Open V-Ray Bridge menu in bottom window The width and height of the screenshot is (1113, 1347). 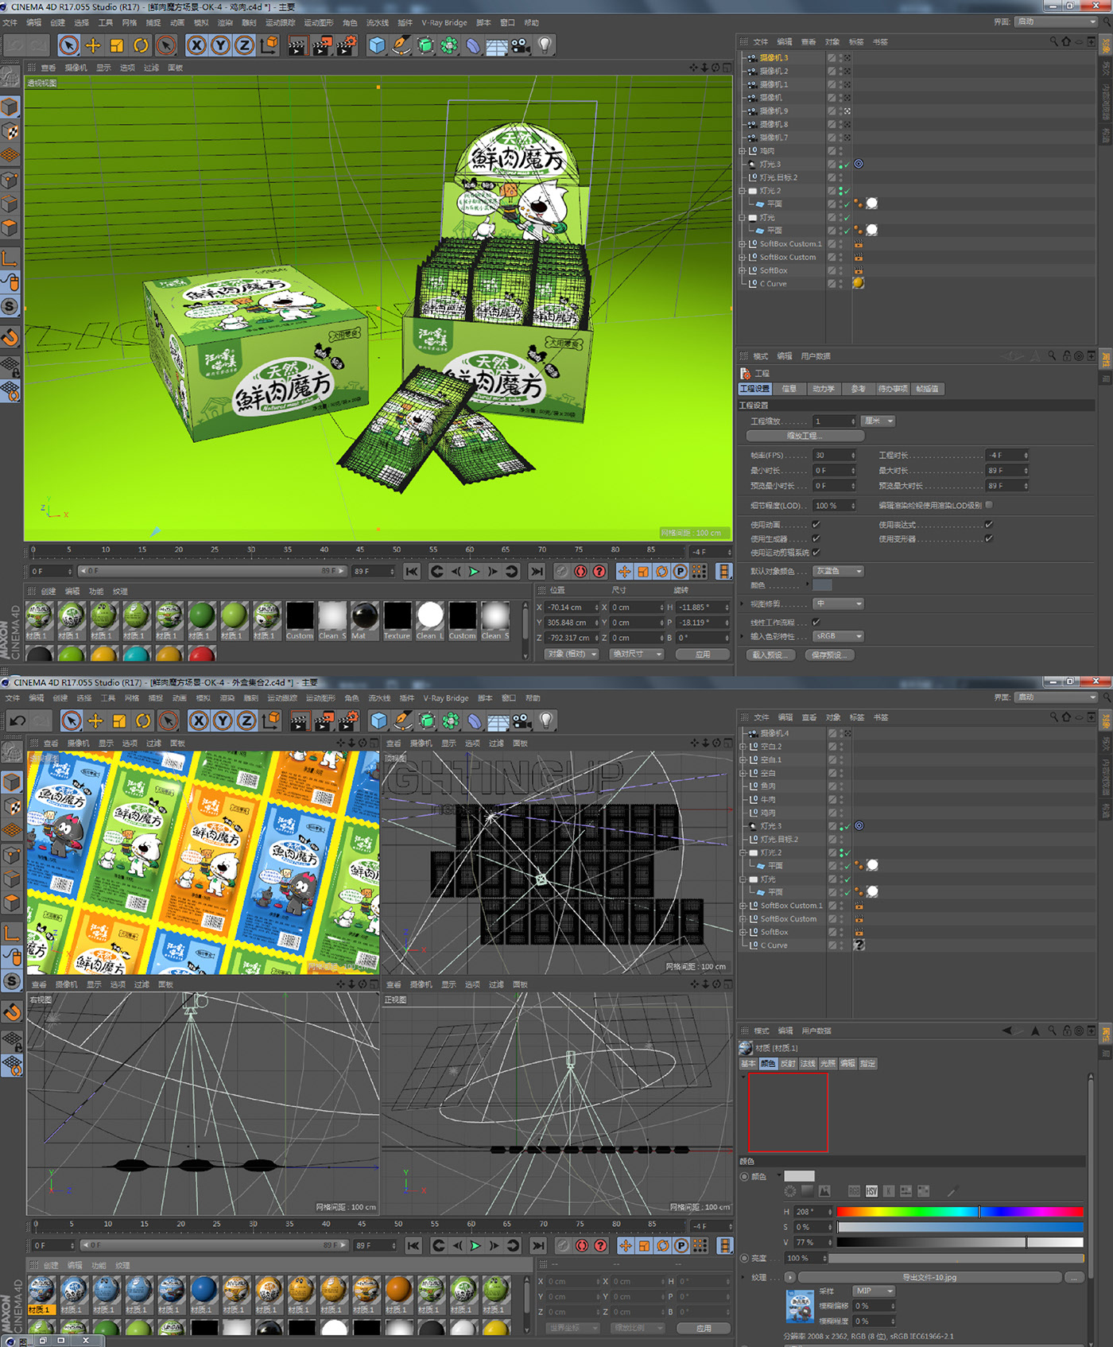click(x=446, y=698)
